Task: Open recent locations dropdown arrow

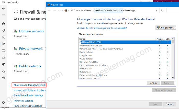Action: click(59, 11)
